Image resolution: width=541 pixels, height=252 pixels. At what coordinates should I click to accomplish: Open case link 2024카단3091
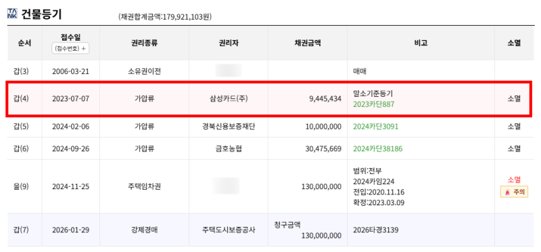[x=375, y=127]
